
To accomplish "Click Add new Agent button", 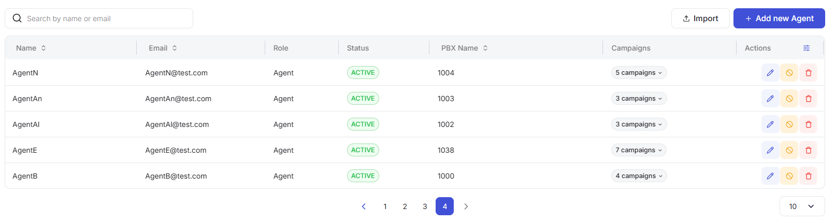I will (779, 19).
